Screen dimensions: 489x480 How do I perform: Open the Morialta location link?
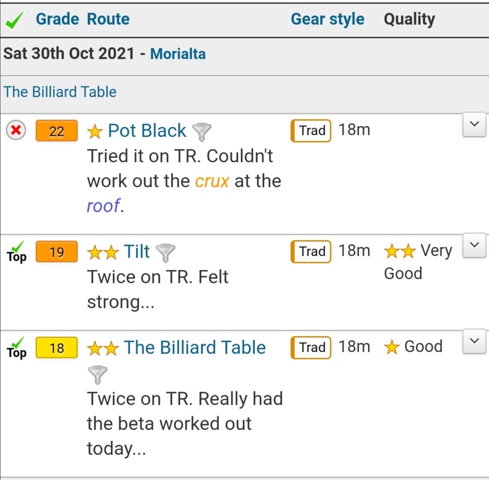[x=177, y=54]
